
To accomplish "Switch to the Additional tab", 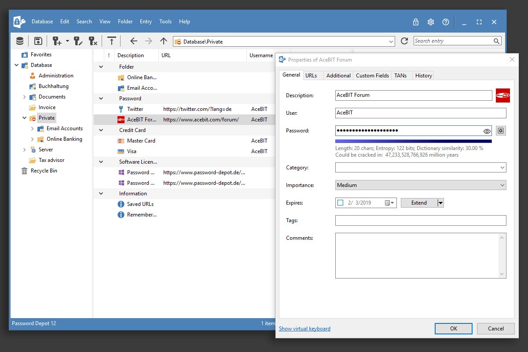I will 338,76.
